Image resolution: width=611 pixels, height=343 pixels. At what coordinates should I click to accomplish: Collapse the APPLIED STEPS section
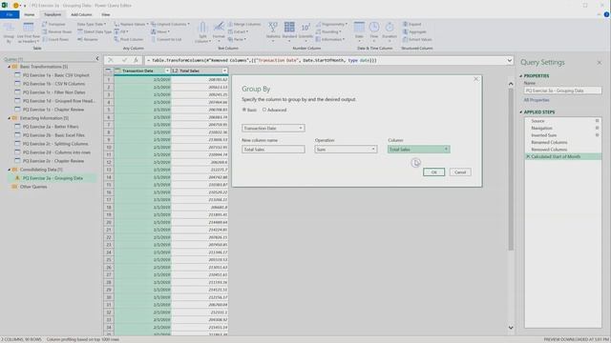[x=521, y=112]
